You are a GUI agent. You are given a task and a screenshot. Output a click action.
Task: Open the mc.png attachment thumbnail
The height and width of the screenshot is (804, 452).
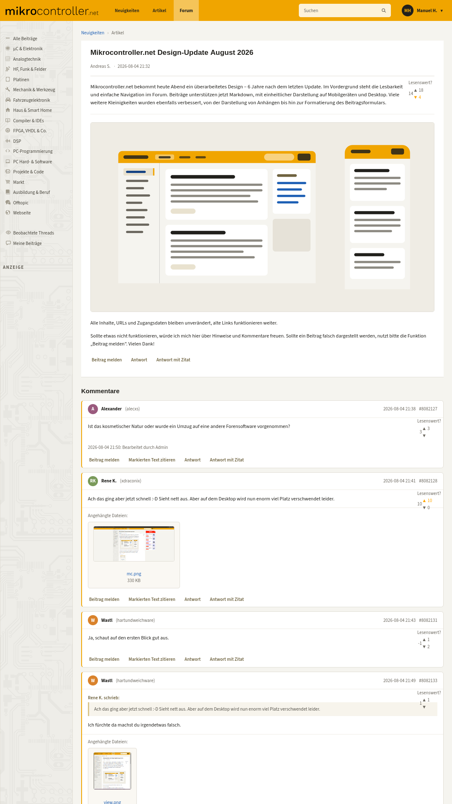point(134,544)
